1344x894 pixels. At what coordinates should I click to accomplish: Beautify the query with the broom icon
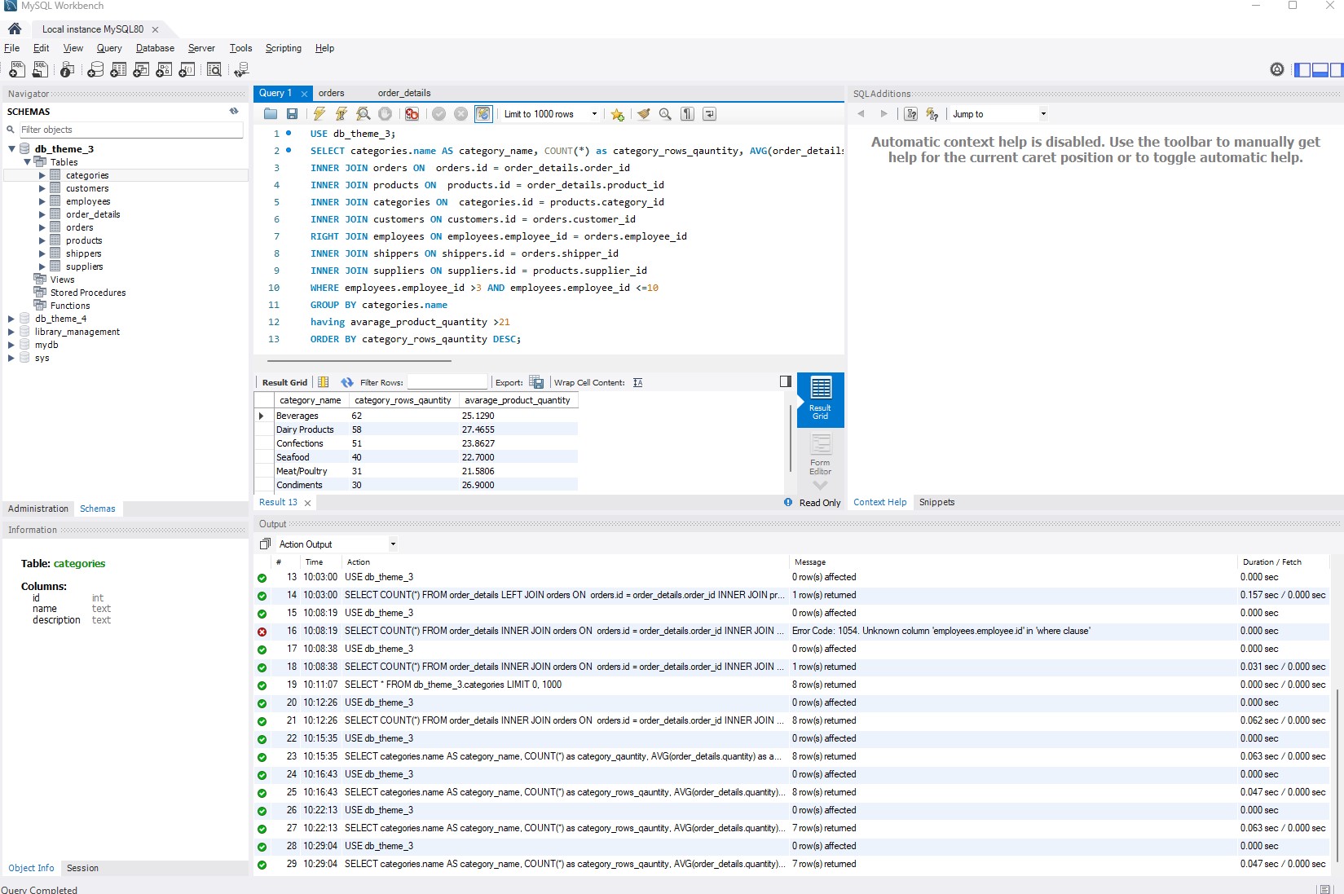[x=643, y=114]
